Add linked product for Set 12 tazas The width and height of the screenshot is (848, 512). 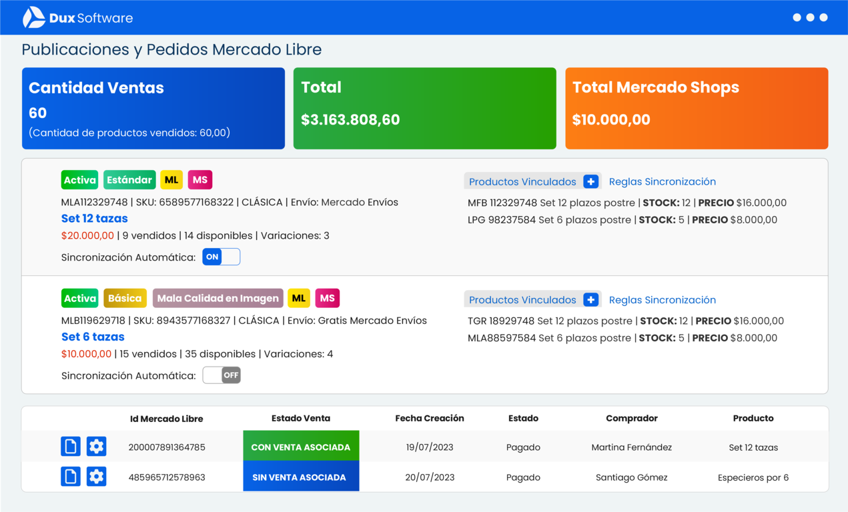click(x=590, y=181)
